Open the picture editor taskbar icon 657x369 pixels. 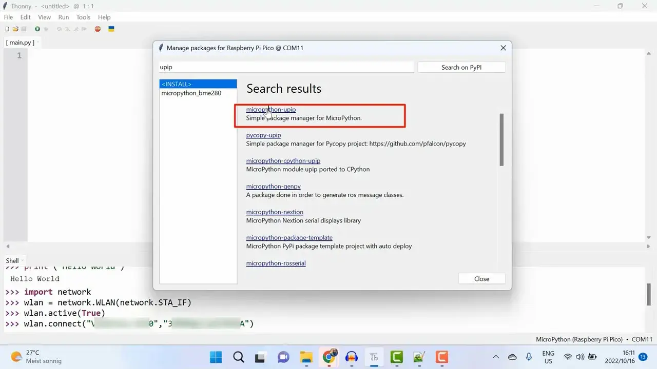pos(419,357)
